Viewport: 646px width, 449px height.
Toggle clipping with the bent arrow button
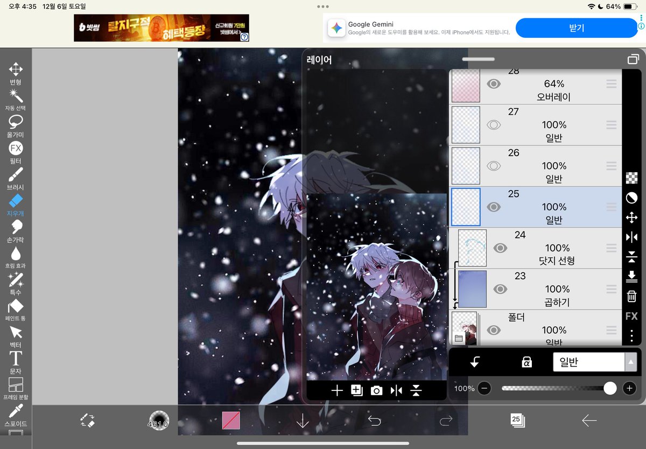click(x=475, y=362)
